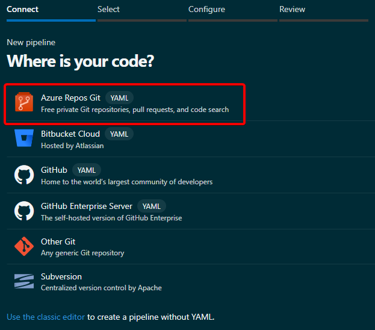Click YAML badge beside Bitbucket Cloud
Image resolution: width=375 pixels, height=330 pixels.
click(x=119, y=134)
